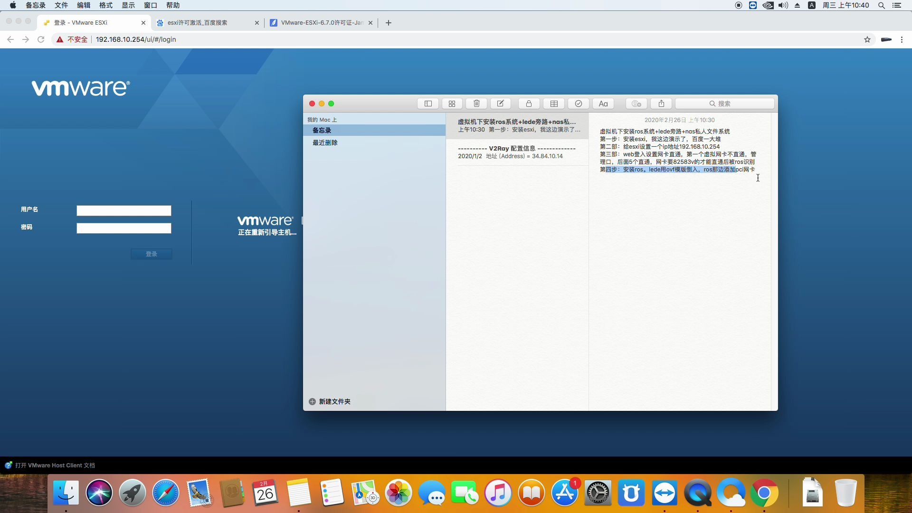The height and width of the screenshot is (513, 912).
Task: Open the 格式 menu in menu bar
Action: (105, 5)
